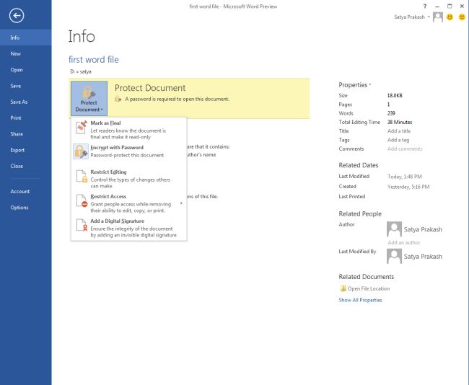The height and width of the screenshot is (385, 469).
Task: Choose Encrypt with Password
Action: point(129,151)
